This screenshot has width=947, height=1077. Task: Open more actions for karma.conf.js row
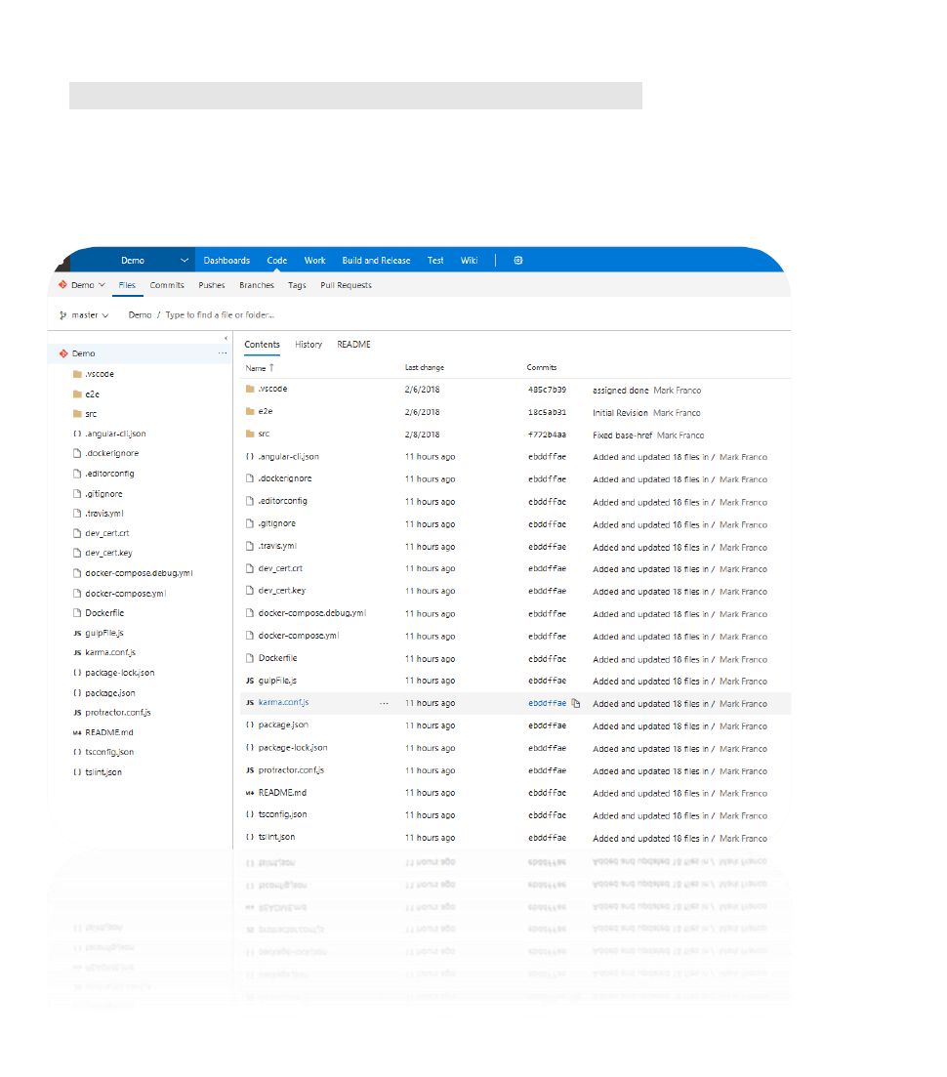[x=384, y=703]
